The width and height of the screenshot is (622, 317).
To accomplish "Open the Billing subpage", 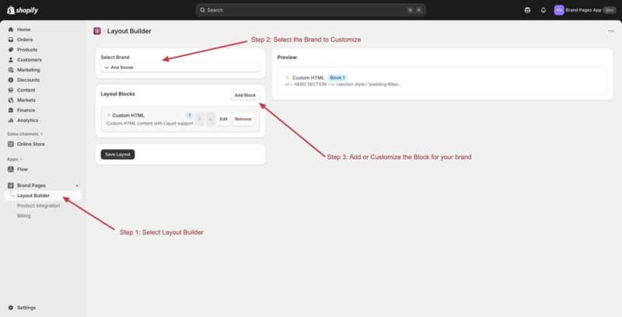I will [x=24, y=216].
